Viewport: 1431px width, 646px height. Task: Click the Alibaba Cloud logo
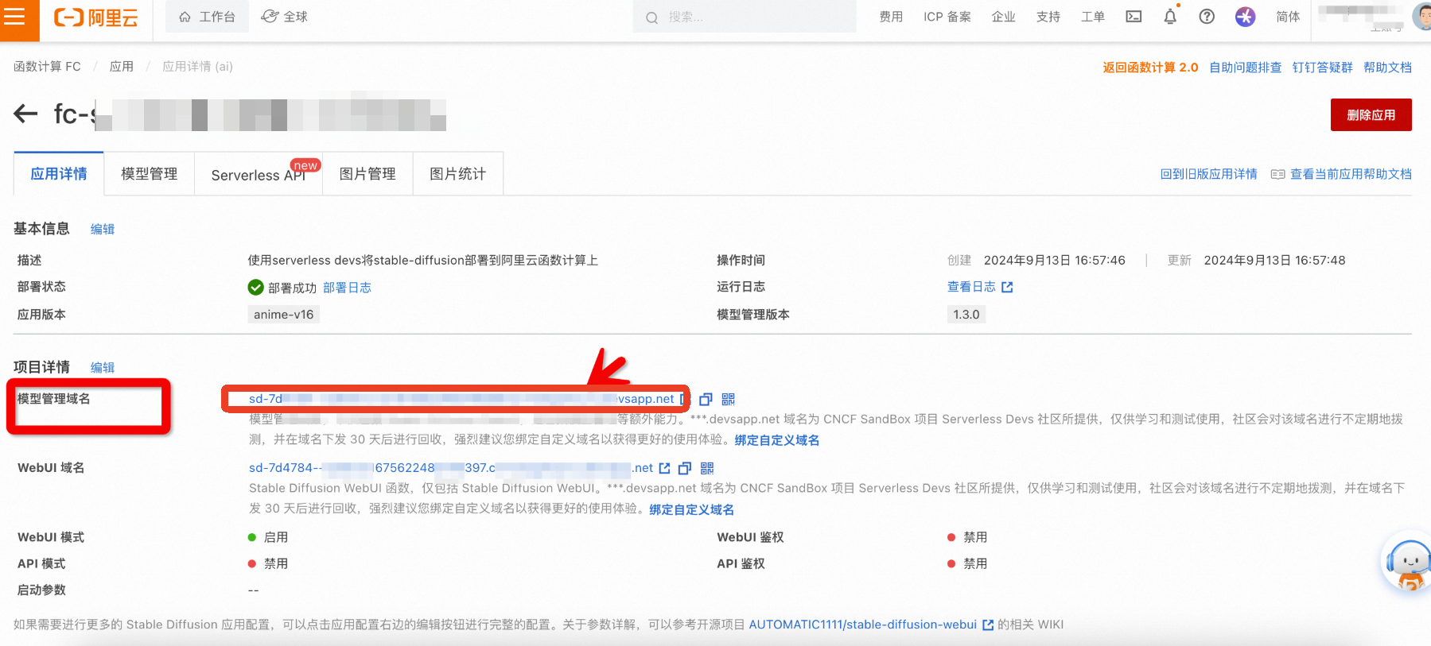click(x=96, y=17)
